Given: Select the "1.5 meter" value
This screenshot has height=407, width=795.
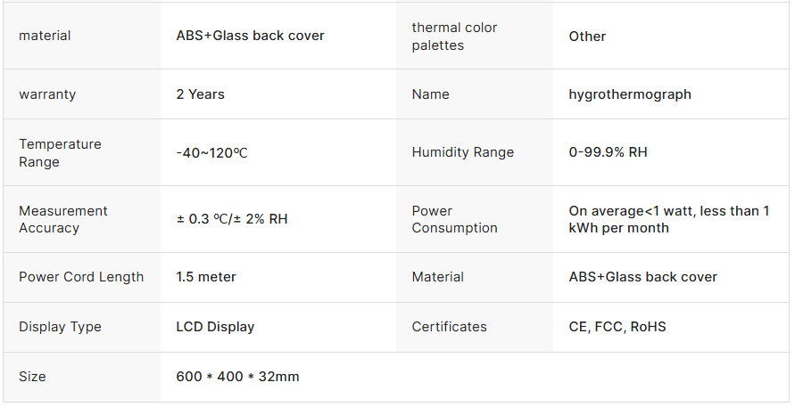Looking at the screenshot, I should coord(206,277).
